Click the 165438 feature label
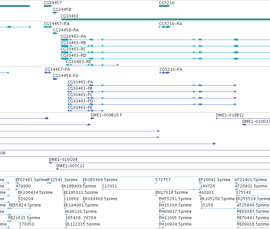Image resolution: width=270 pixels, height=229 pixels. [73, 218]
